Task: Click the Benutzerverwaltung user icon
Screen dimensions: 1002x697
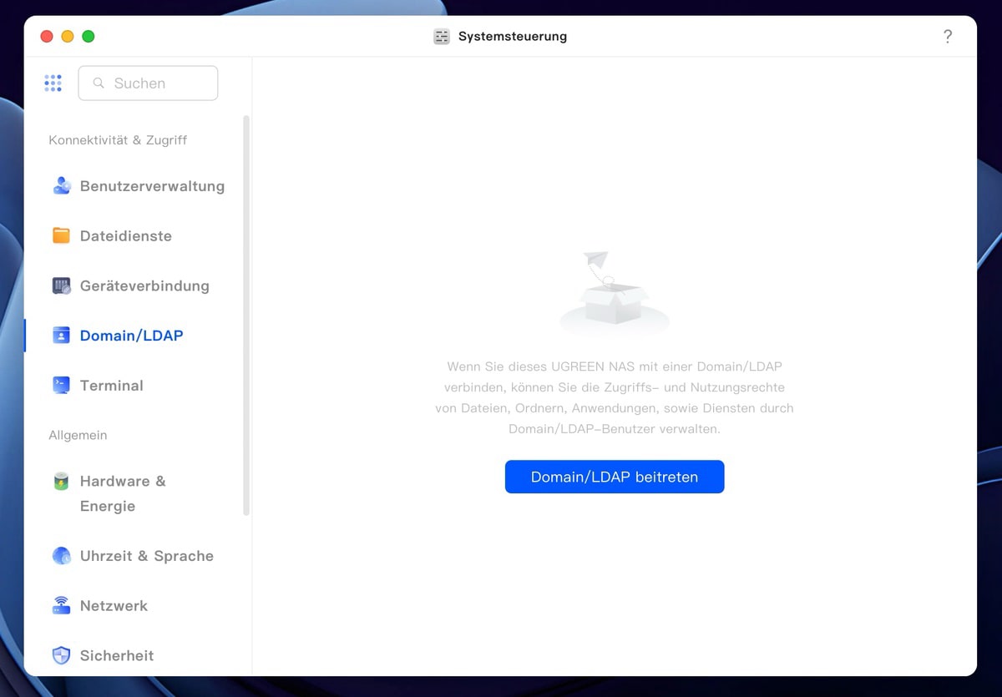Action: pyautogui.click(x=61, y=186)
